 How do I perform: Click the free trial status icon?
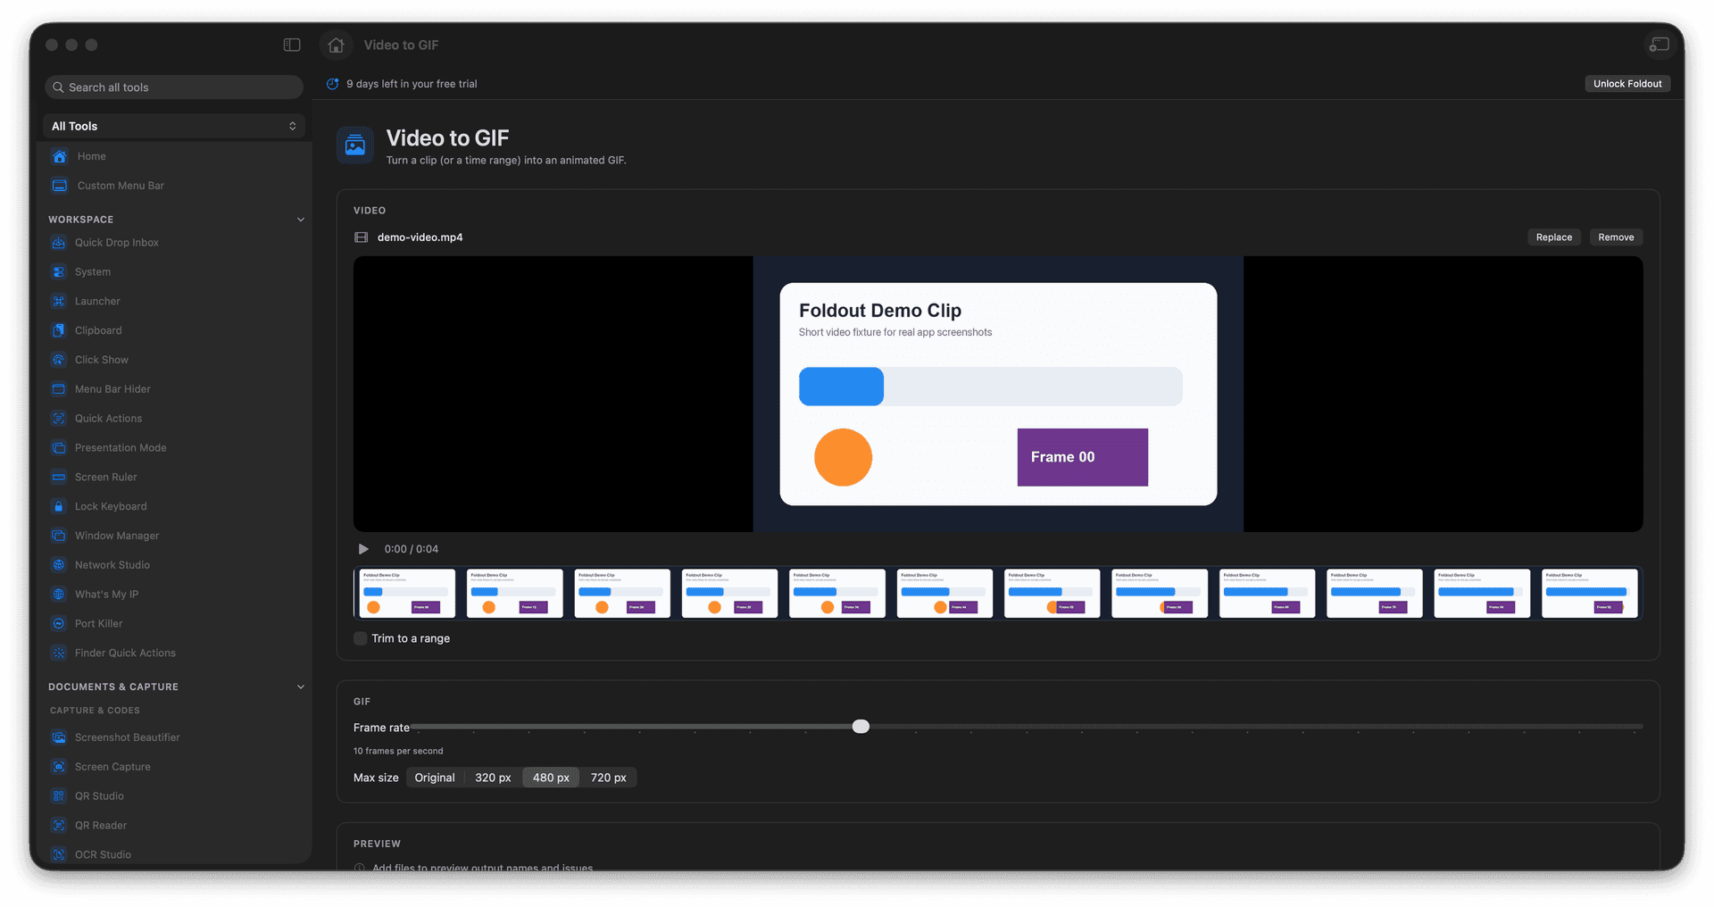click(x=333, y=84)
